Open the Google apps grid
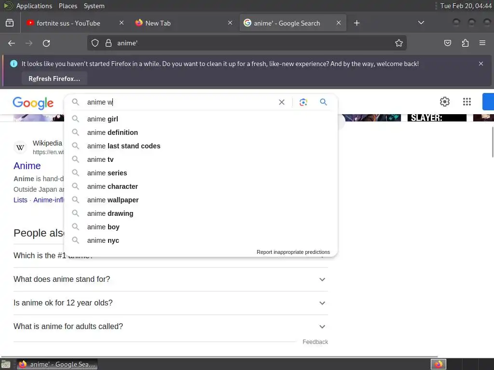The image size is (494, 370). (x=467, y=102)
